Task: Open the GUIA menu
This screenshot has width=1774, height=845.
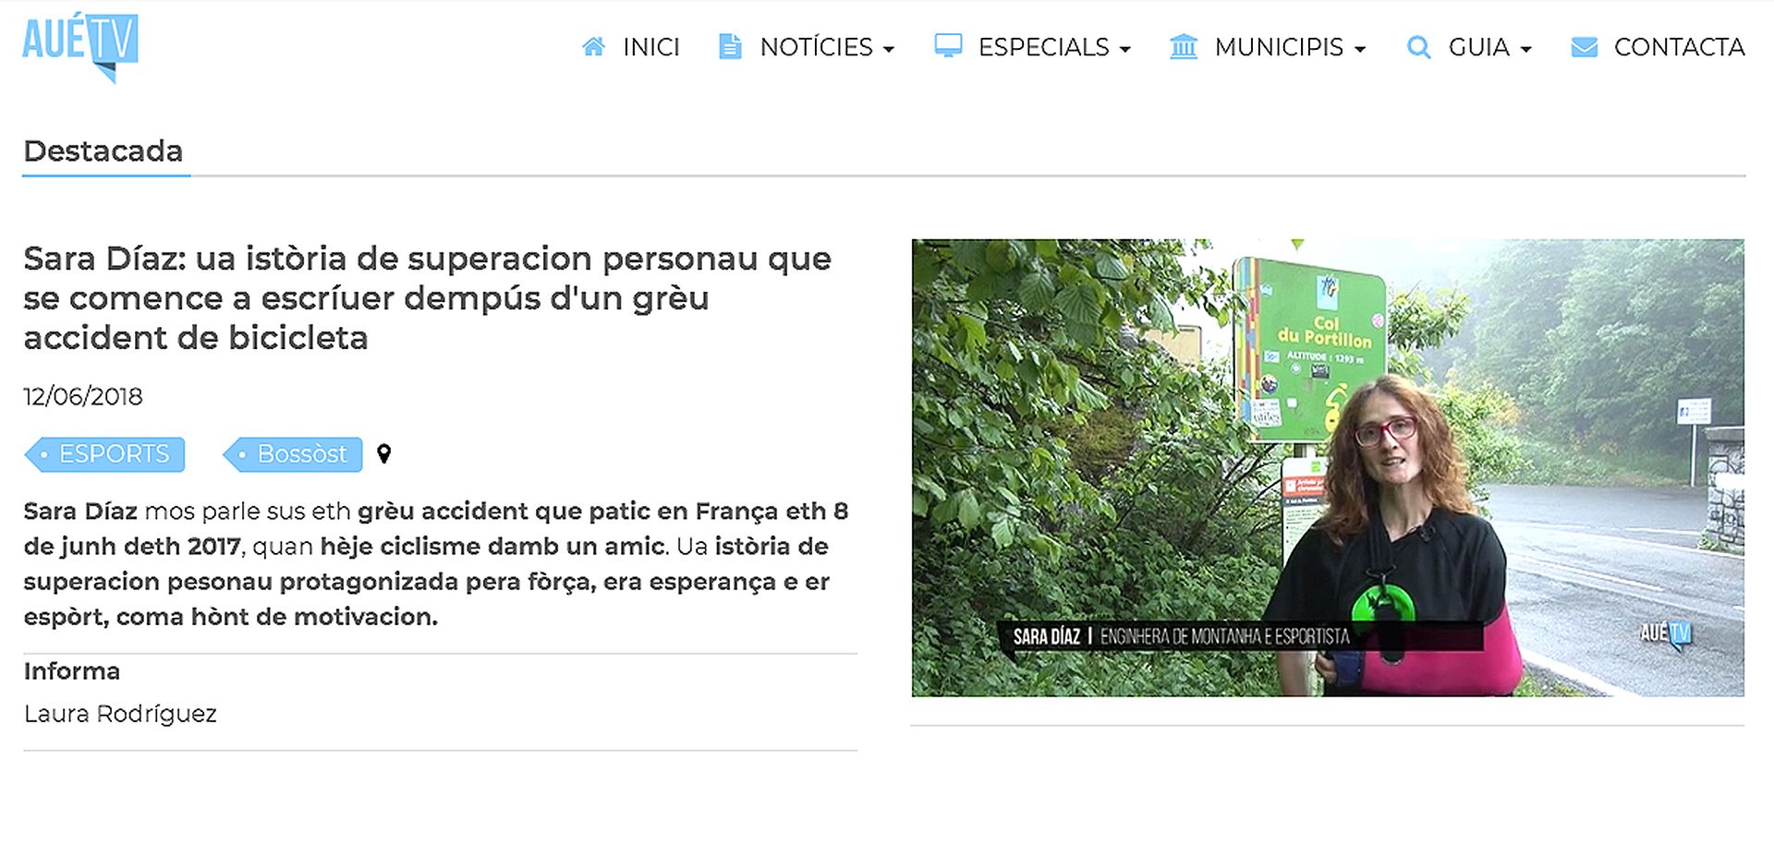Action: [x=1478, y=47]
